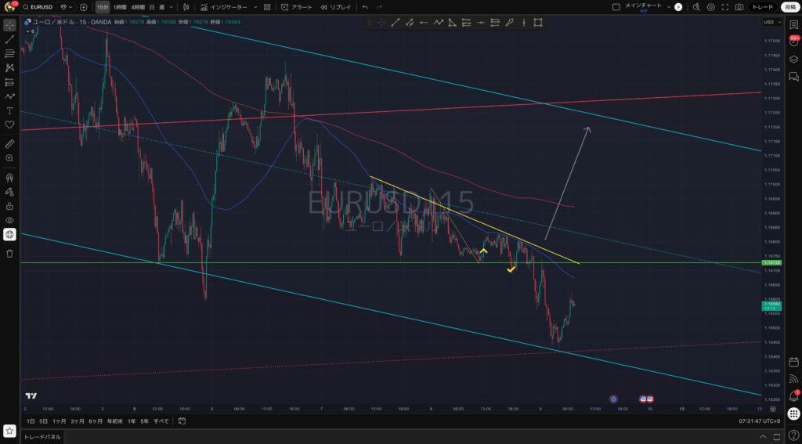Select the zoom in magnifier tool
The width and height of the screenshot is (802, 444).
[9, 158]
